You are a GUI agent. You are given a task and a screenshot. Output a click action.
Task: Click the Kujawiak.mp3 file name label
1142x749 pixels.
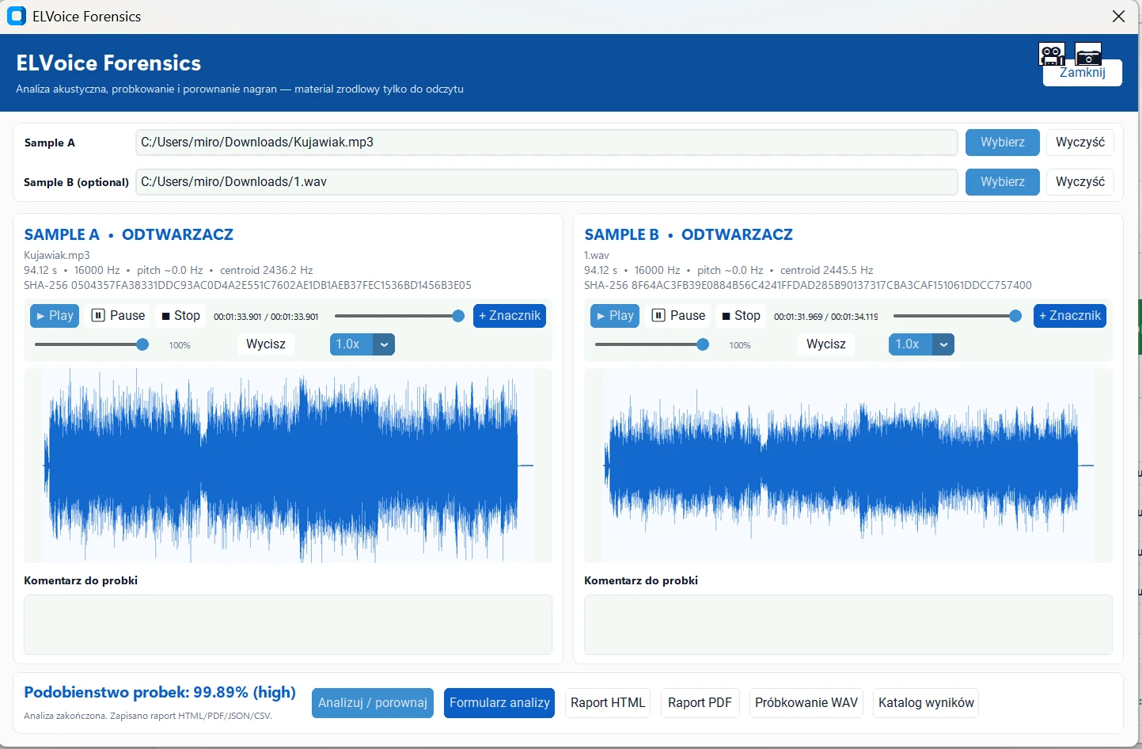(57, 255)
